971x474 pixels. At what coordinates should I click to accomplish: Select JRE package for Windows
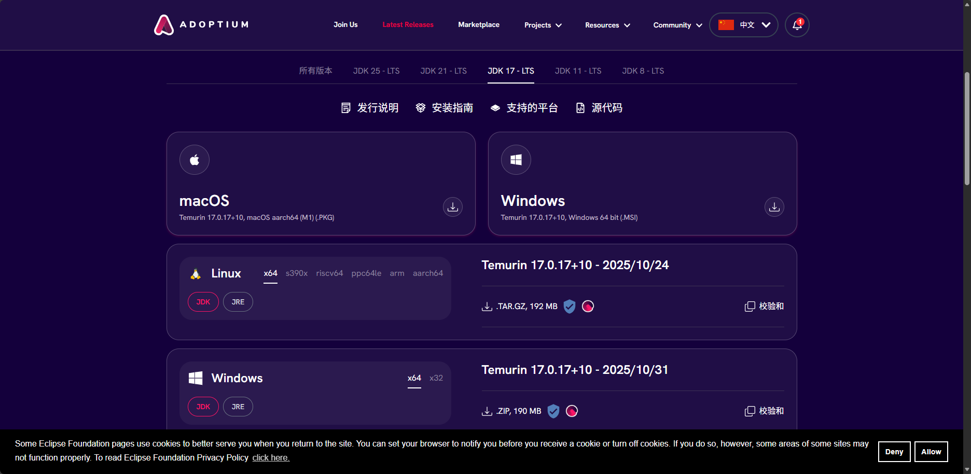238,407
